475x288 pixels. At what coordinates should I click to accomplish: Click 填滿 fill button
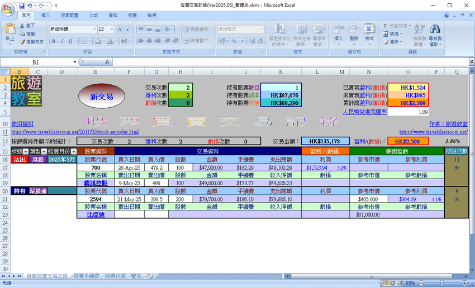point(392,33)
